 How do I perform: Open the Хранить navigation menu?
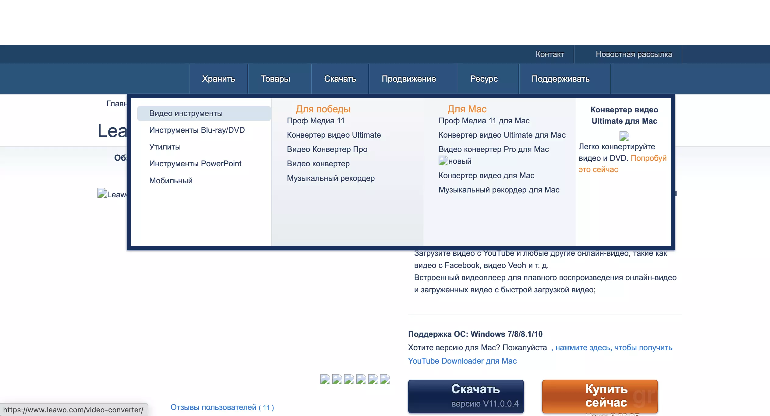click(x=219, y=79)
